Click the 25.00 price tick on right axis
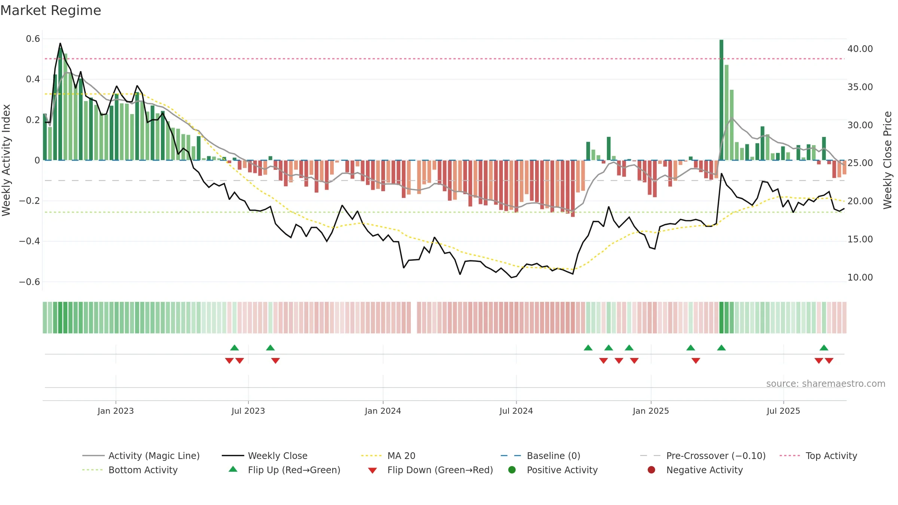The image size is (898, 505). 860,163
